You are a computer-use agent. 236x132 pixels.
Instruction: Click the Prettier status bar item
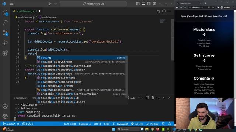(x=152, y=124)
